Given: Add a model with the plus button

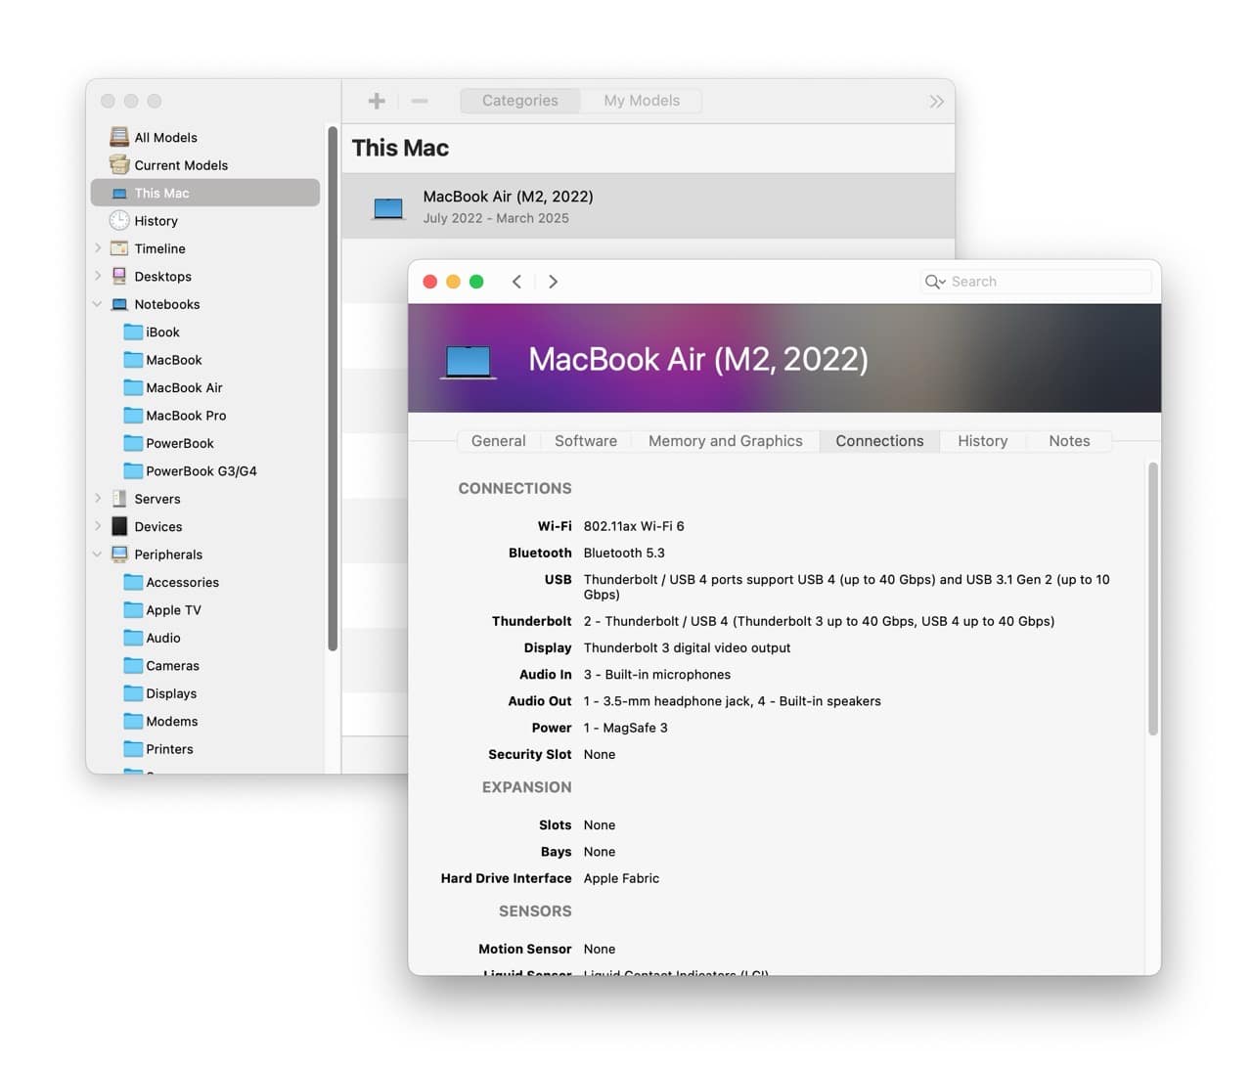Looking at the screenshot, I should coord(377,101).
